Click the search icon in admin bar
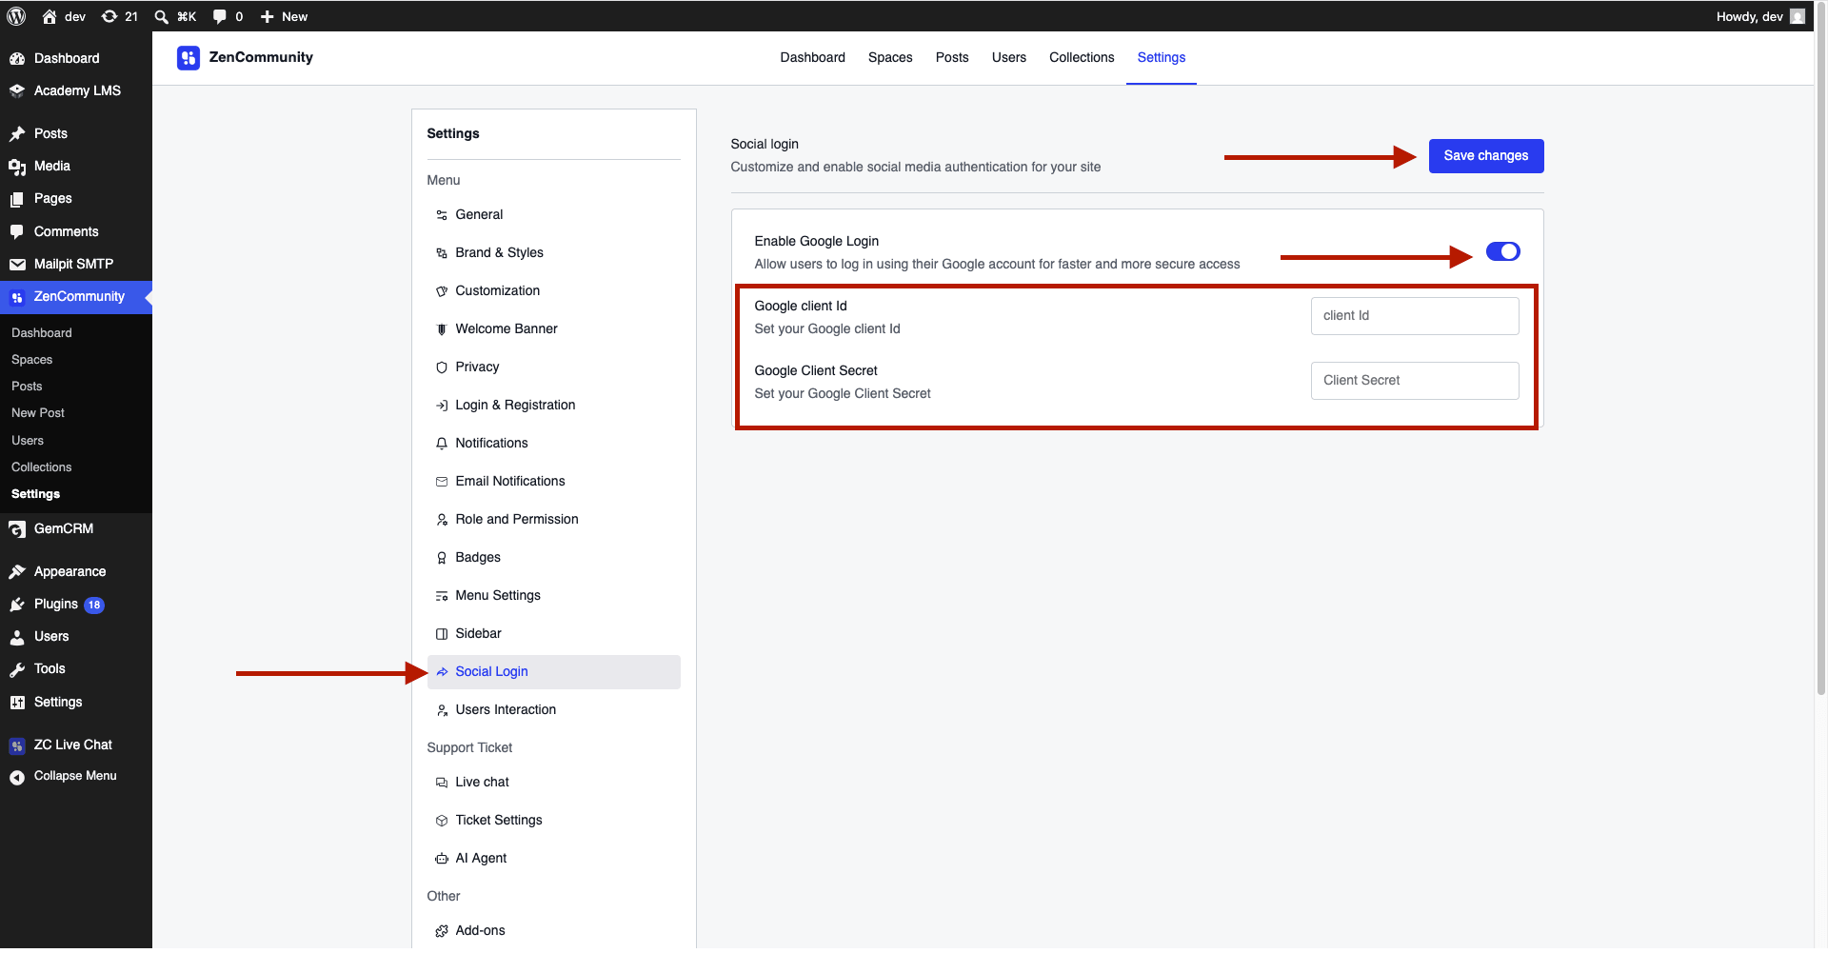 161,16
